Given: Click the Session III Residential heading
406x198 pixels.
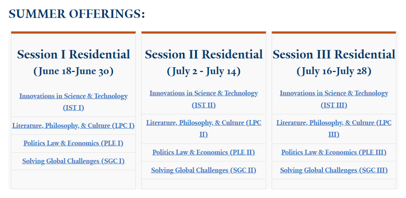Looking at the screenshot, I should [x=334, y=54].
